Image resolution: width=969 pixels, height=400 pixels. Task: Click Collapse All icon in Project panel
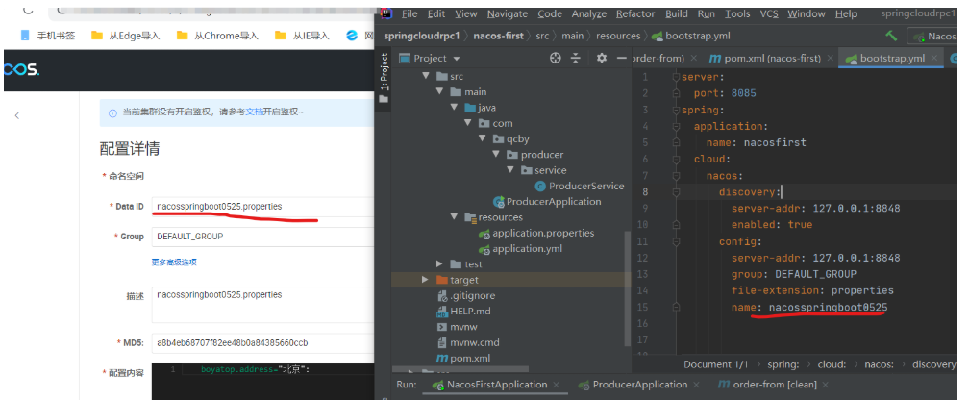point(575,58)
